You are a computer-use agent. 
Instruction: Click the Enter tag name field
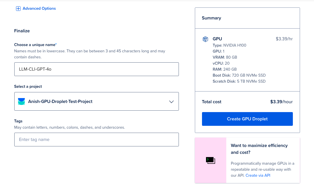pyautogui.click(x=96, y=140)
